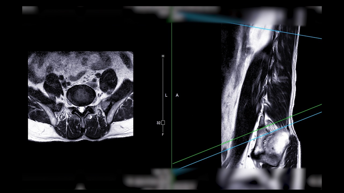The height and width of the screenshot is (193, 344).
Task: Click the L orientation label
Action: pyautogui.click(x=166, y=95)
